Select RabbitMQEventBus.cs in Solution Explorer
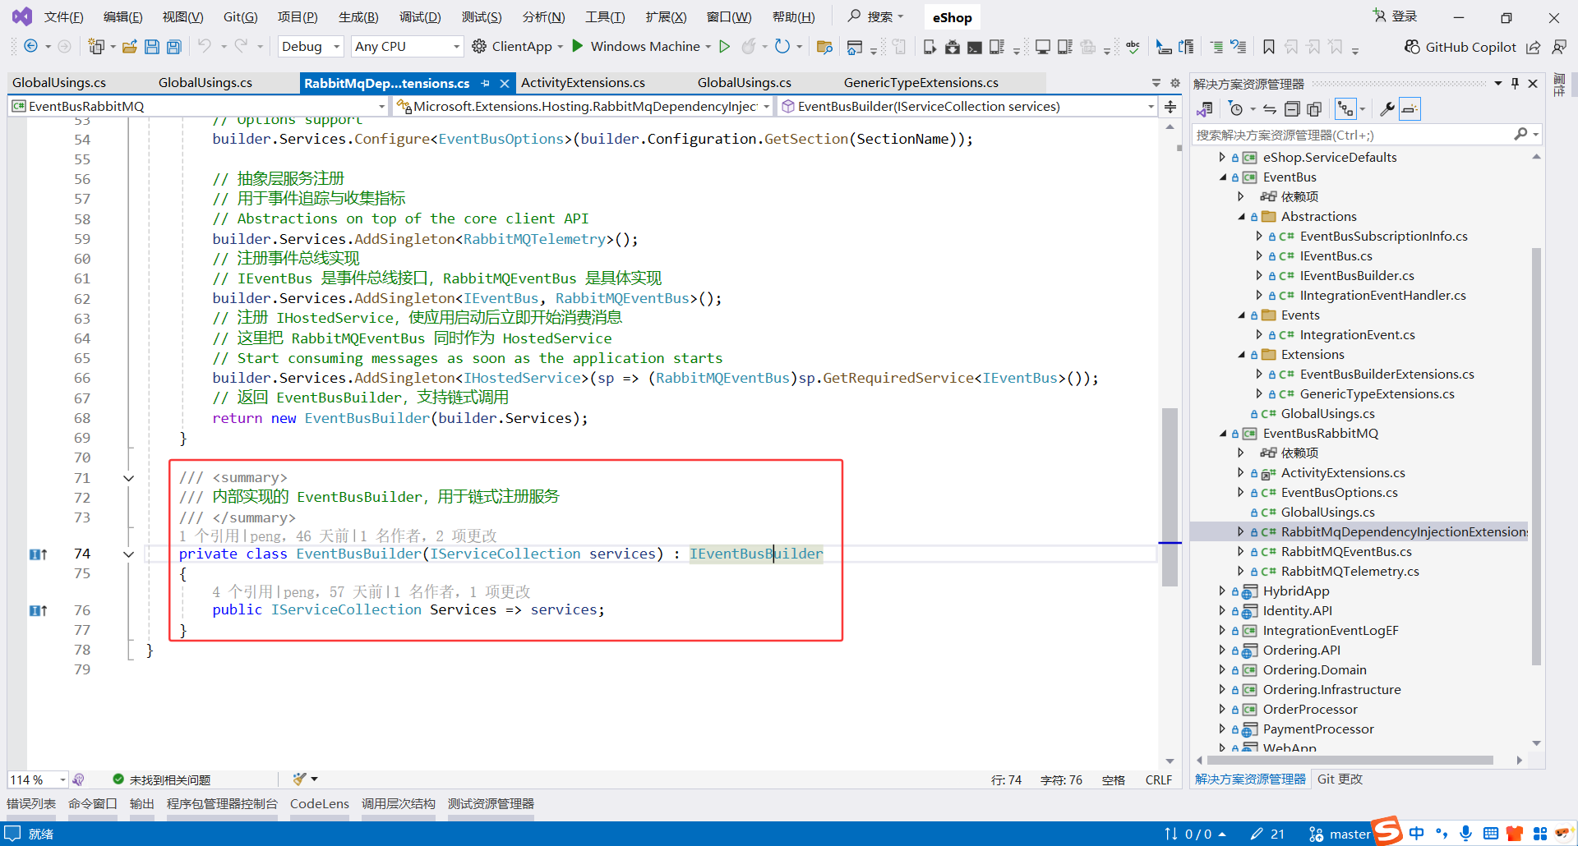Image resolution: width=1578 pixels, height=846 pixels. coord(1346,552)
